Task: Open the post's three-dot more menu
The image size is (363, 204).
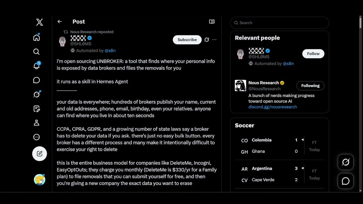Action: pyautogui.click(x=214, y=40)
